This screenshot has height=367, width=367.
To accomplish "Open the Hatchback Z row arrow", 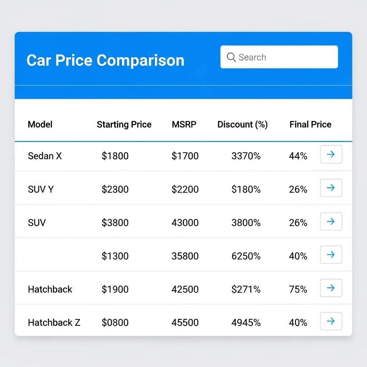I will point(331,321).
